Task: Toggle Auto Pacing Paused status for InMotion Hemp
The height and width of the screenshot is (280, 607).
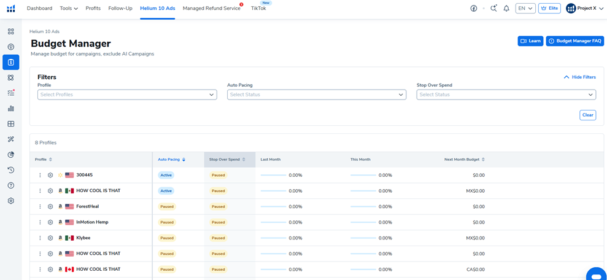Action: (166, 222)
